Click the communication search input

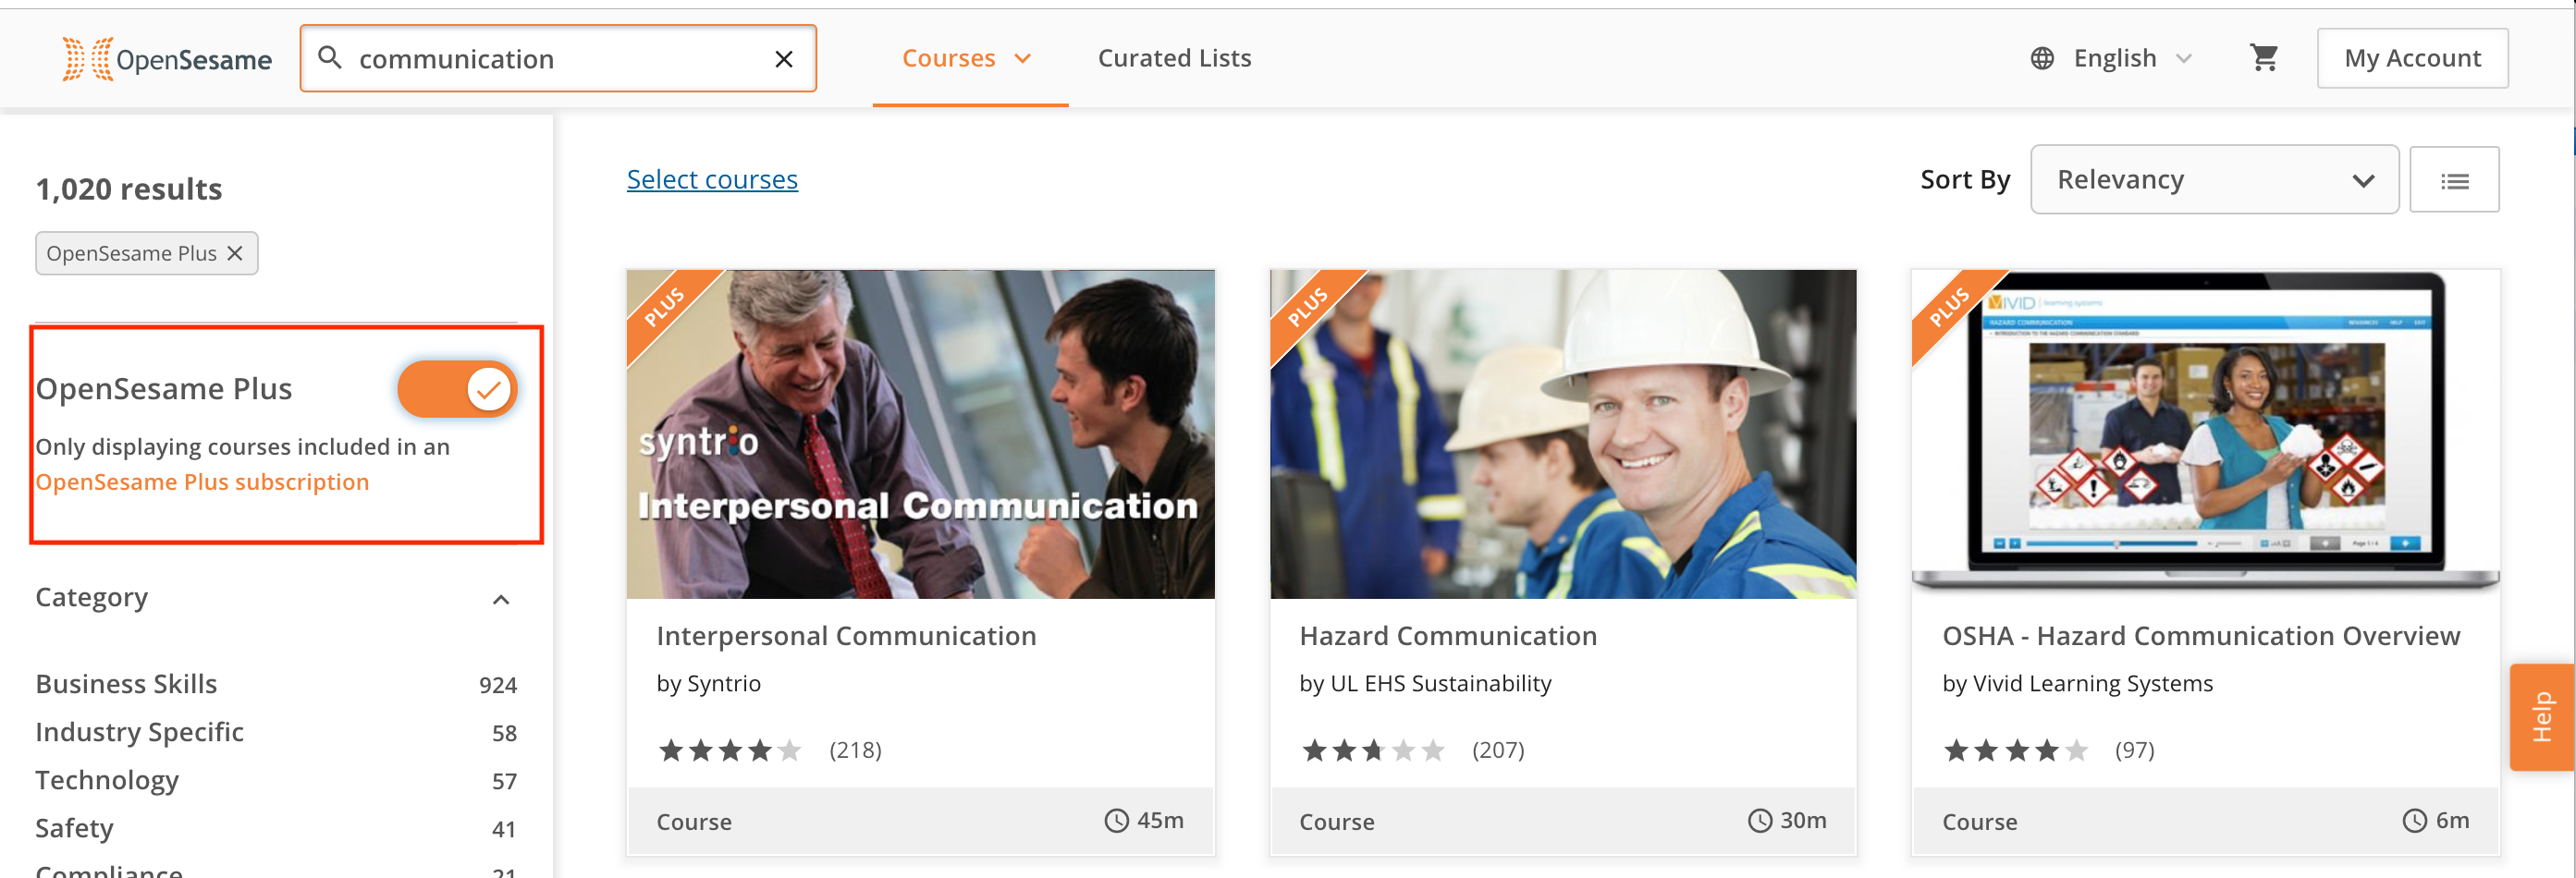tap(558, 59)
